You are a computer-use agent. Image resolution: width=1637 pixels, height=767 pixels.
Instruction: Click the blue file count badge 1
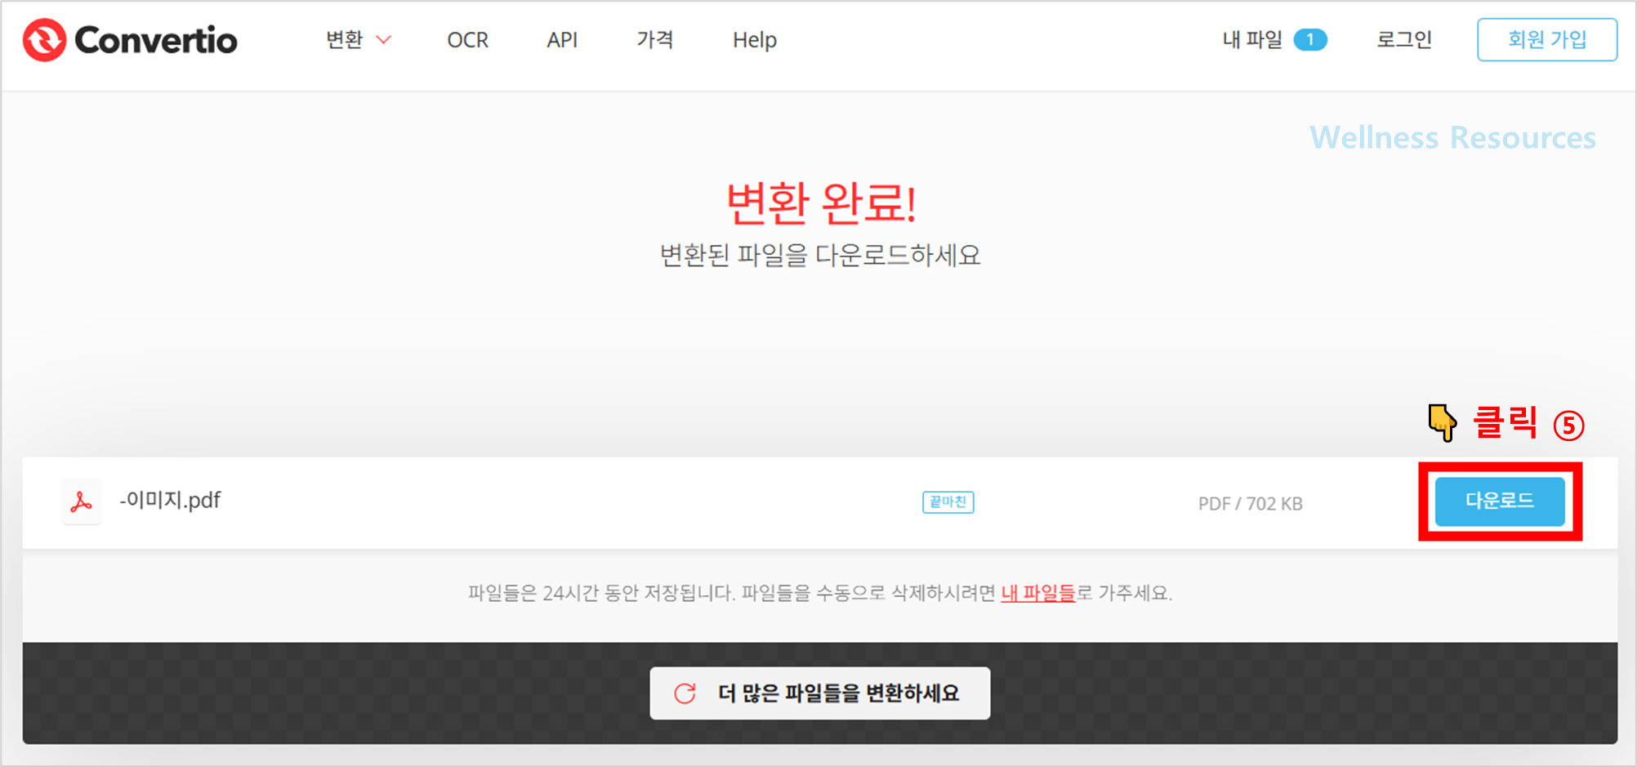(x=1310, y=39)
